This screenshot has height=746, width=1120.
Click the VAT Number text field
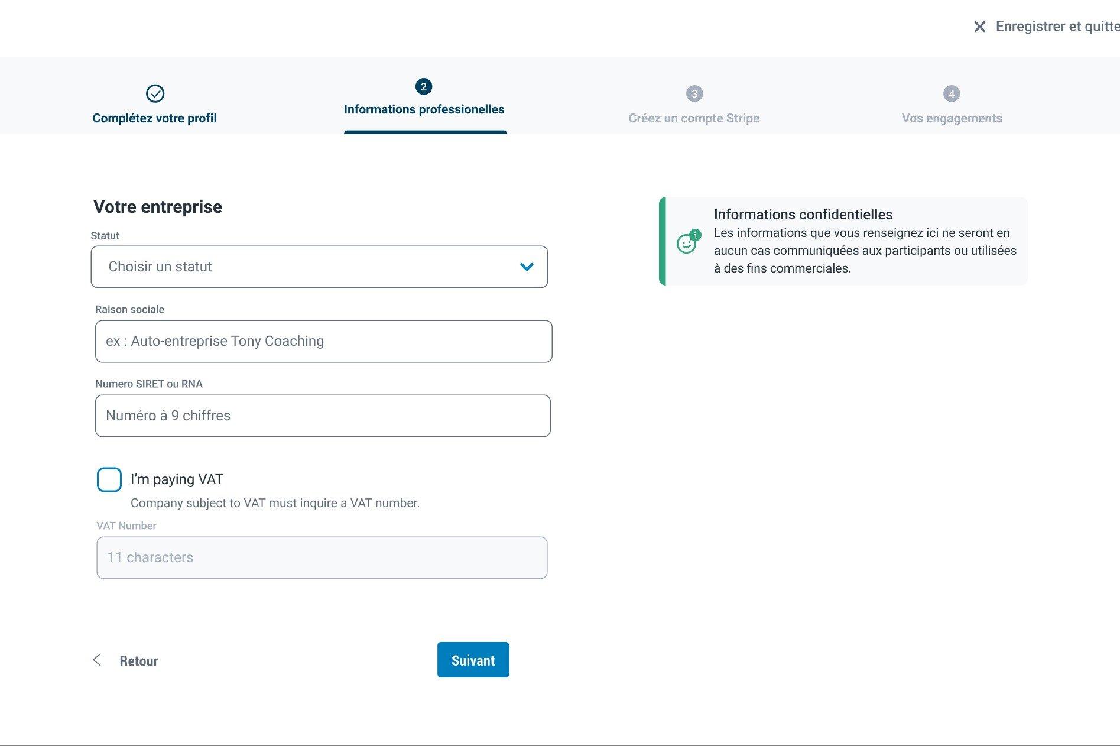click(322, 557)
